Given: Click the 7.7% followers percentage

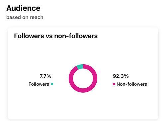Looking at the screenshot, I should 45,76.
